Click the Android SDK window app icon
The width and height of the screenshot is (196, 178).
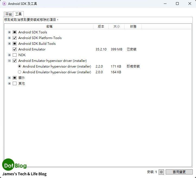(4, 4)
